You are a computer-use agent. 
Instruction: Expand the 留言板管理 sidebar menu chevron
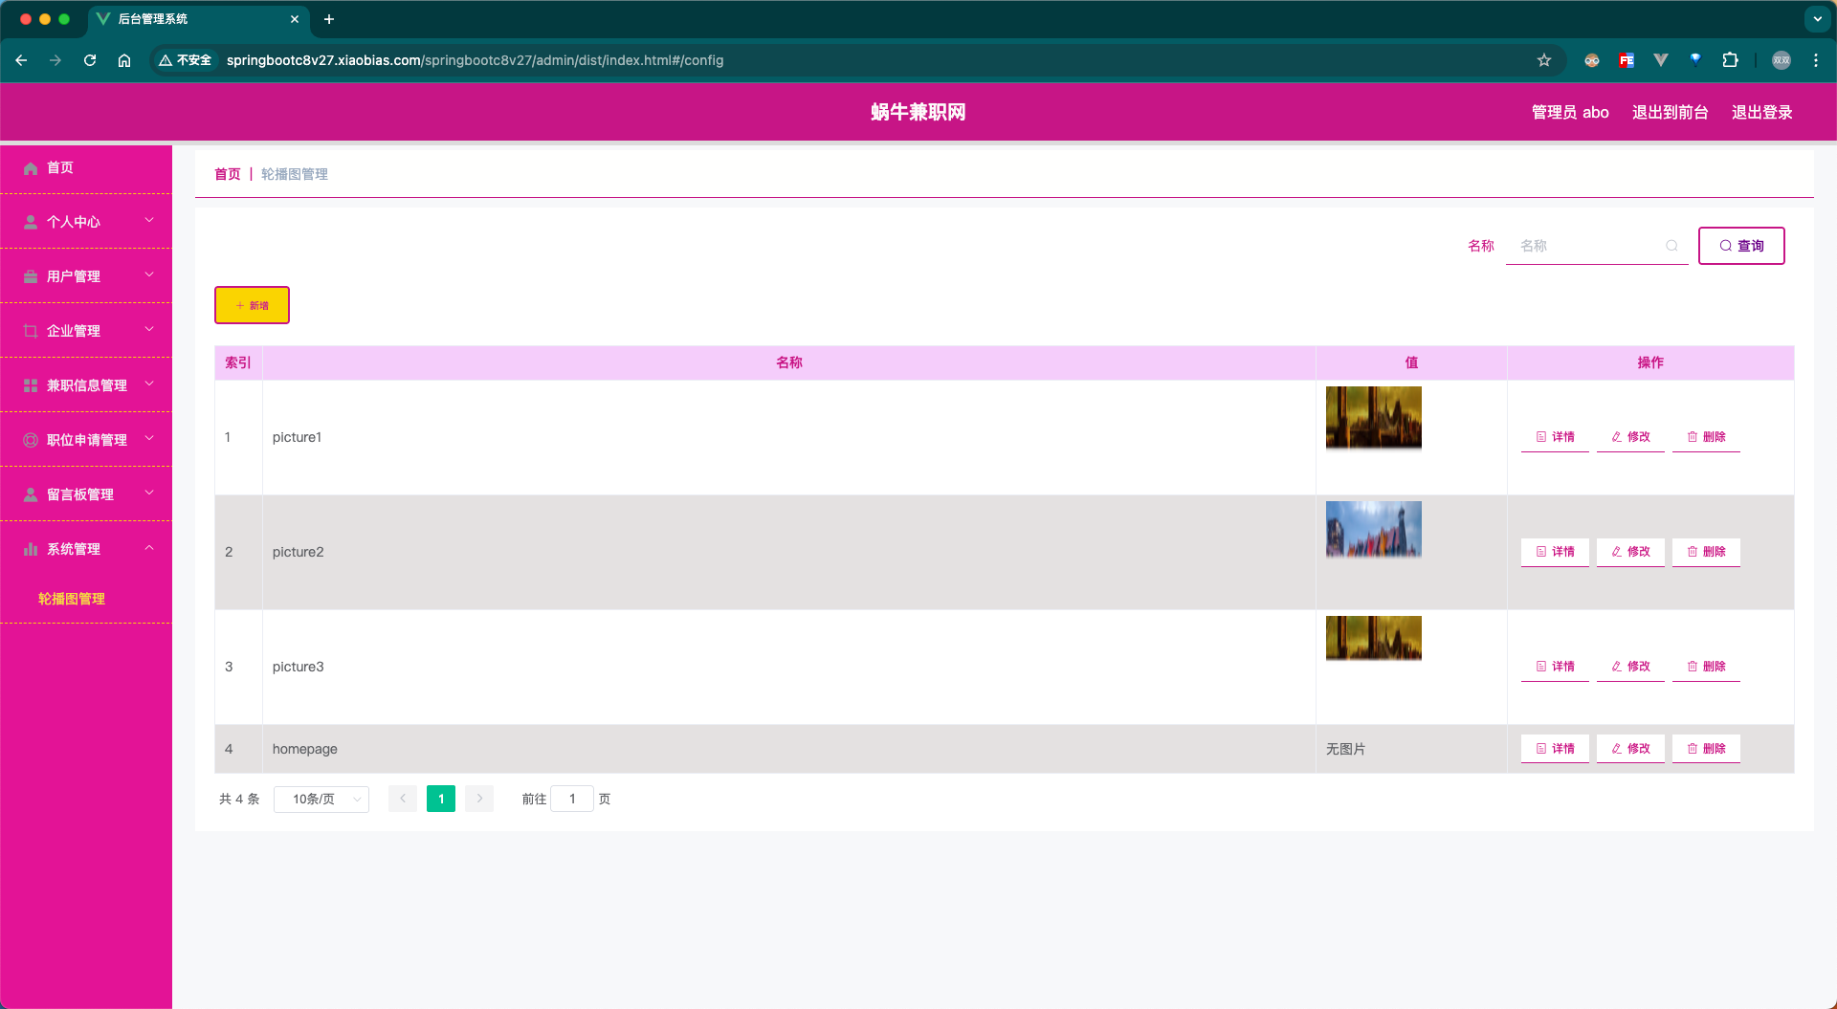149,494
